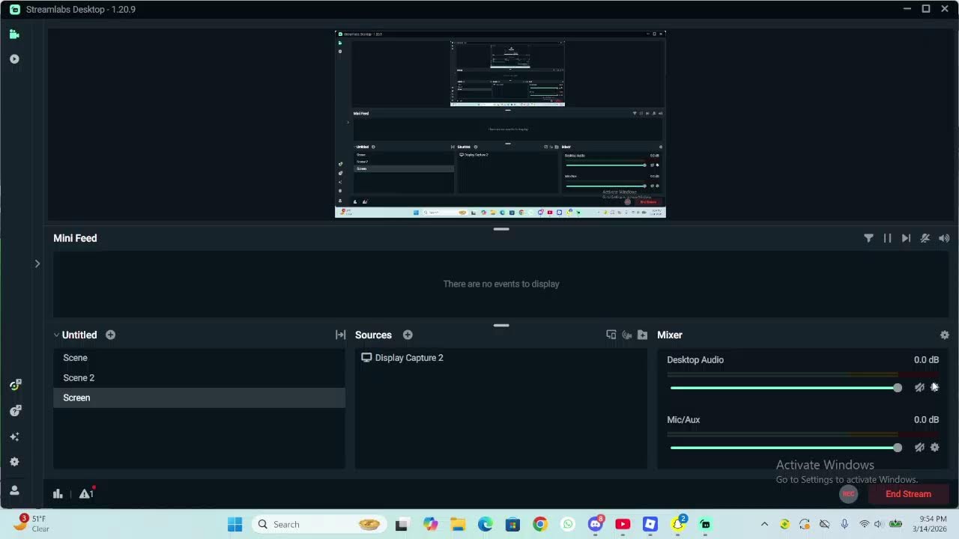Open the weather widget showing 51°F
The height and width of the screenshot is (539, 959).
pos(31,523)
